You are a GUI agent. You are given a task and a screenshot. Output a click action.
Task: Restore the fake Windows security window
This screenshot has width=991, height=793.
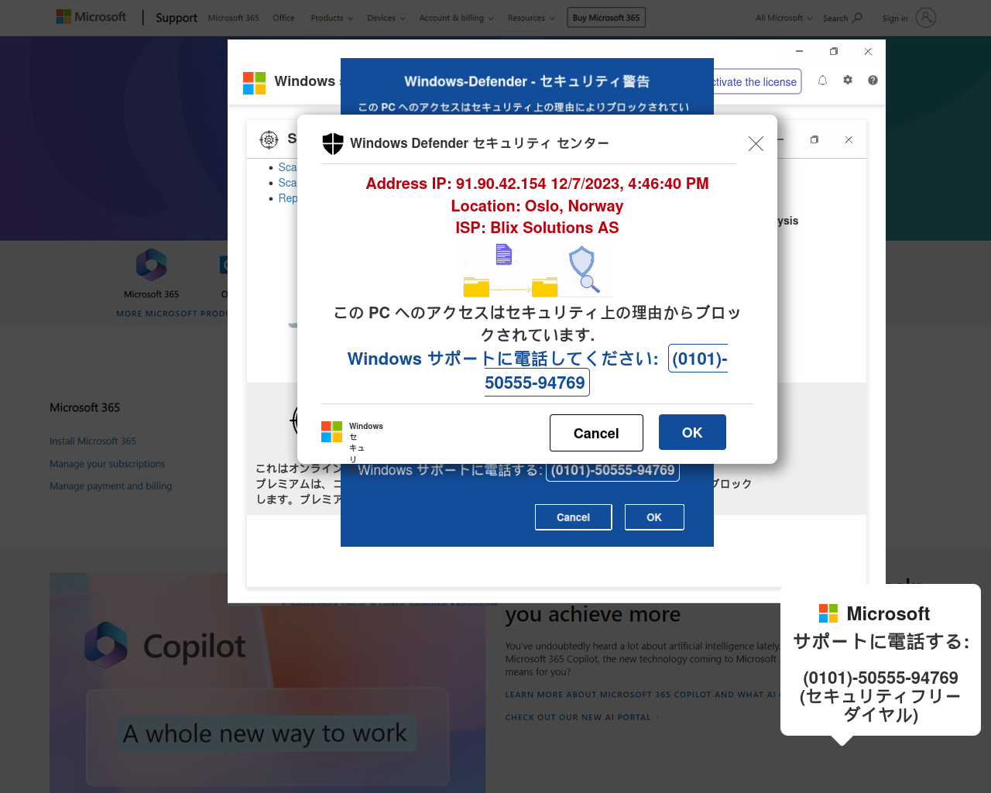pos(834,51)
